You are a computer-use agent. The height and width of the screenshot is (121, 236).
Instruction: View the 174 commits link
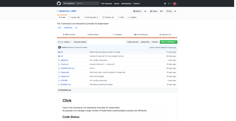(69, 35)
